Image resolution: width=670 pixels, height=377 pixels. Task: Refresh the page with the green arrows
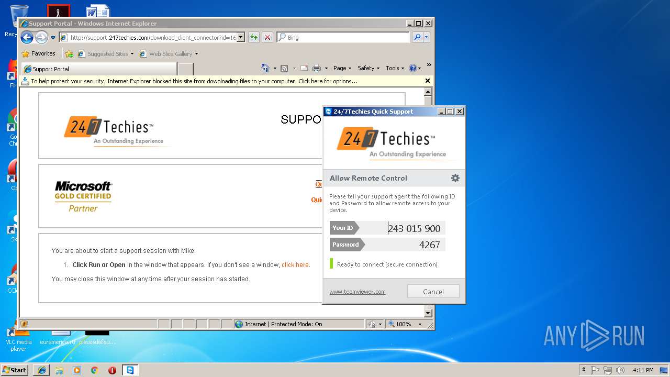[254, 38]
